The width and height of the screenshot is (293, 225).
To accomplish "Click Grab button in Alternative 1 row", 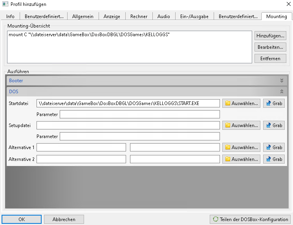I will click(x=274, y=148).
